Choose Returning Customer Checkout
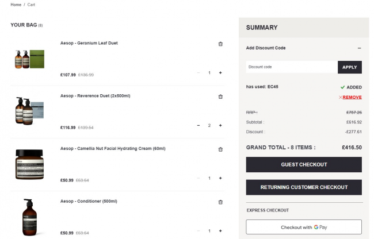This screenshot has width=374, height=239. [x=304, y=187]
